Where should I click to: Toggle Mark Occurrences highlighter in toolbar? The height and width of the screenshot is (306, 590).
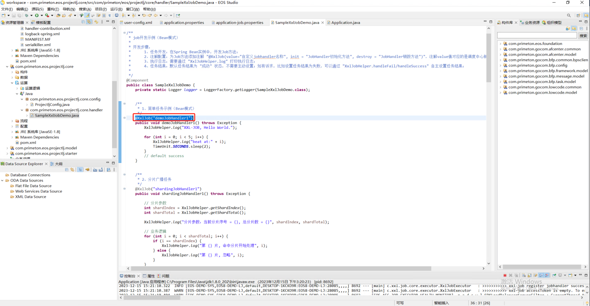pyautogui.click(x=87, y=15)
